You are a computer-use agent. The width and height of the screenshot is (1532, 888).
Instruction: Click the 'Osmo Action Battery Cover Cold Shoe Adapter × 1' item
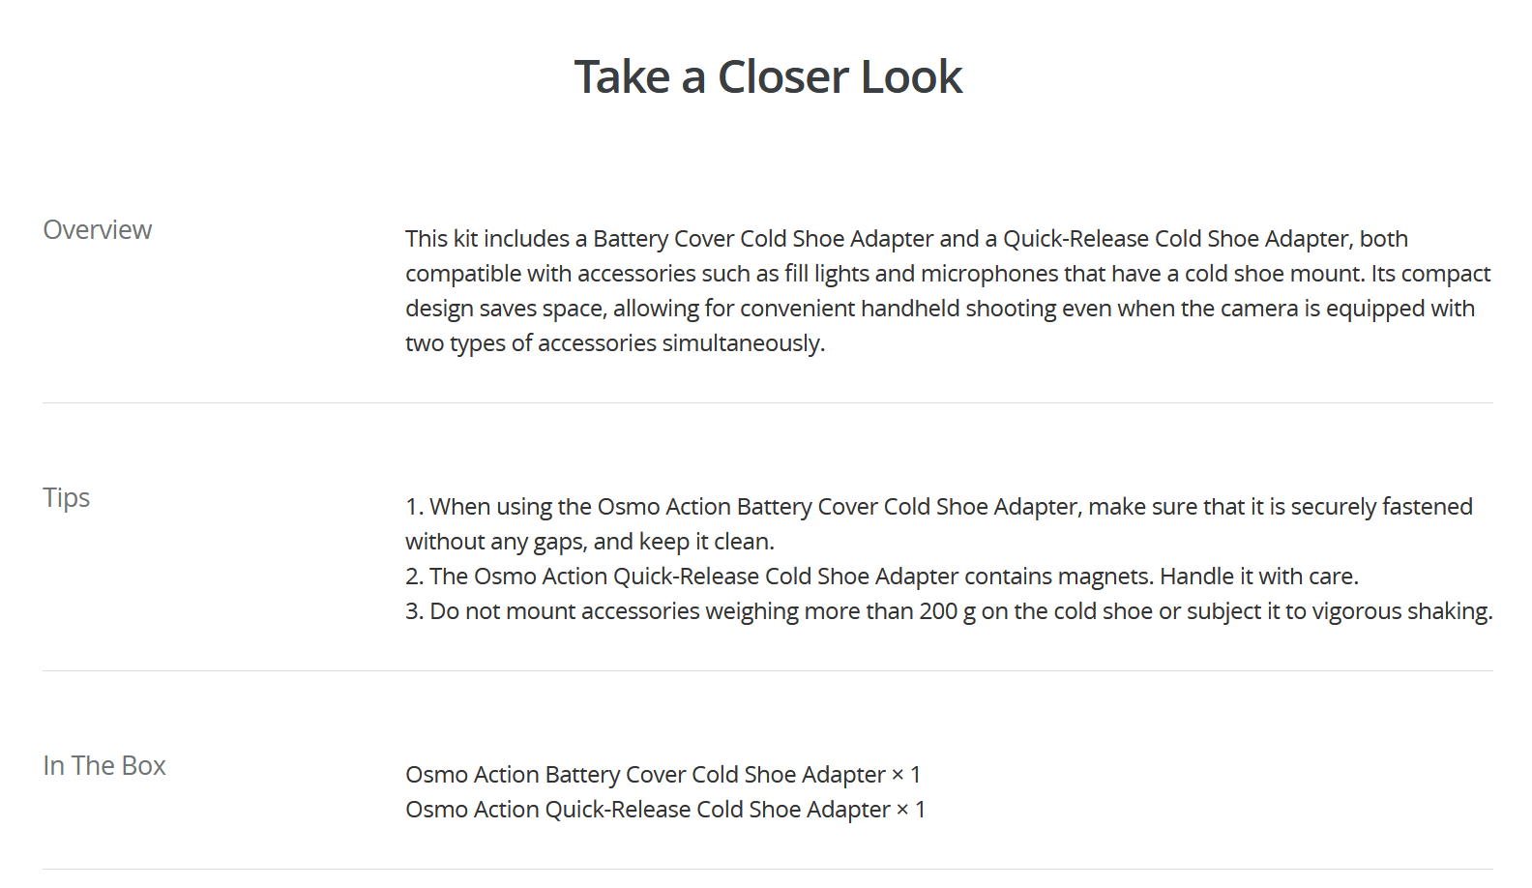663,775
